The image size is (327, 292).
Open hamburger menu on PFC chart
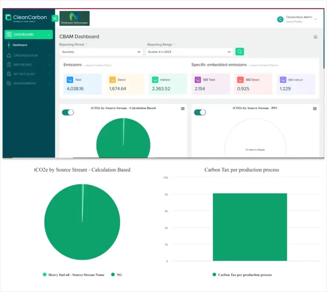(315, 109)
